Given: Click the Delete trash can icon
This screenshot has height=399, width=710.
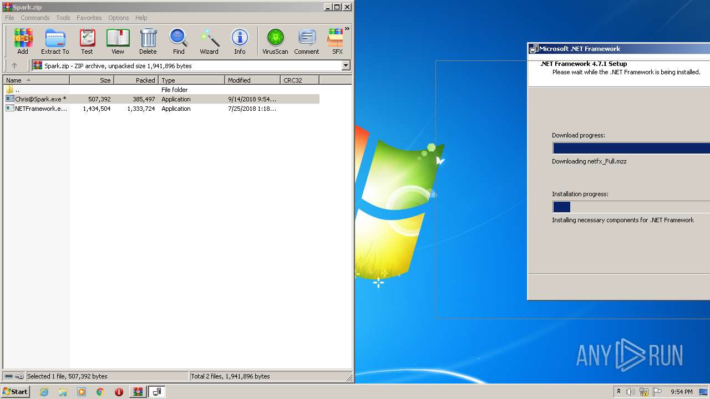Looking at the screenshot, I should coord(148,42).
